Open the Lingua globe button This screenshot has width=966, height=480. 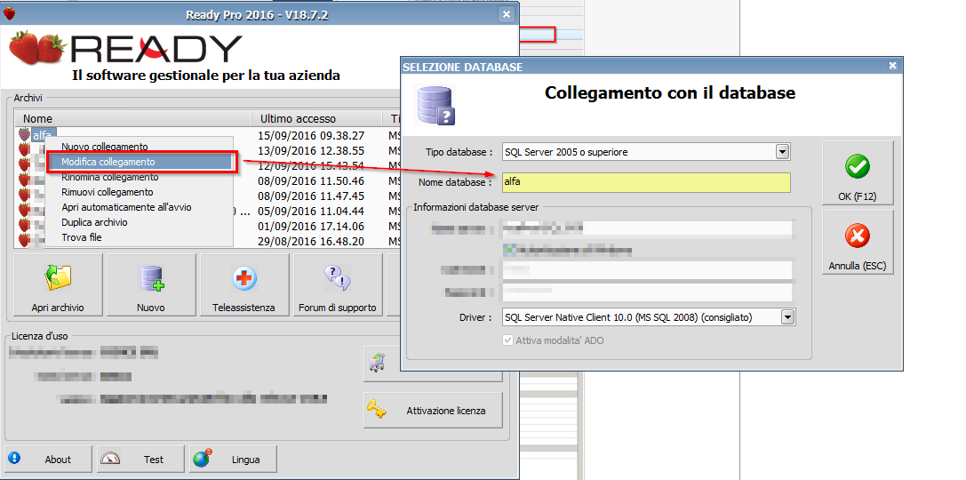[x=233, y=459]
